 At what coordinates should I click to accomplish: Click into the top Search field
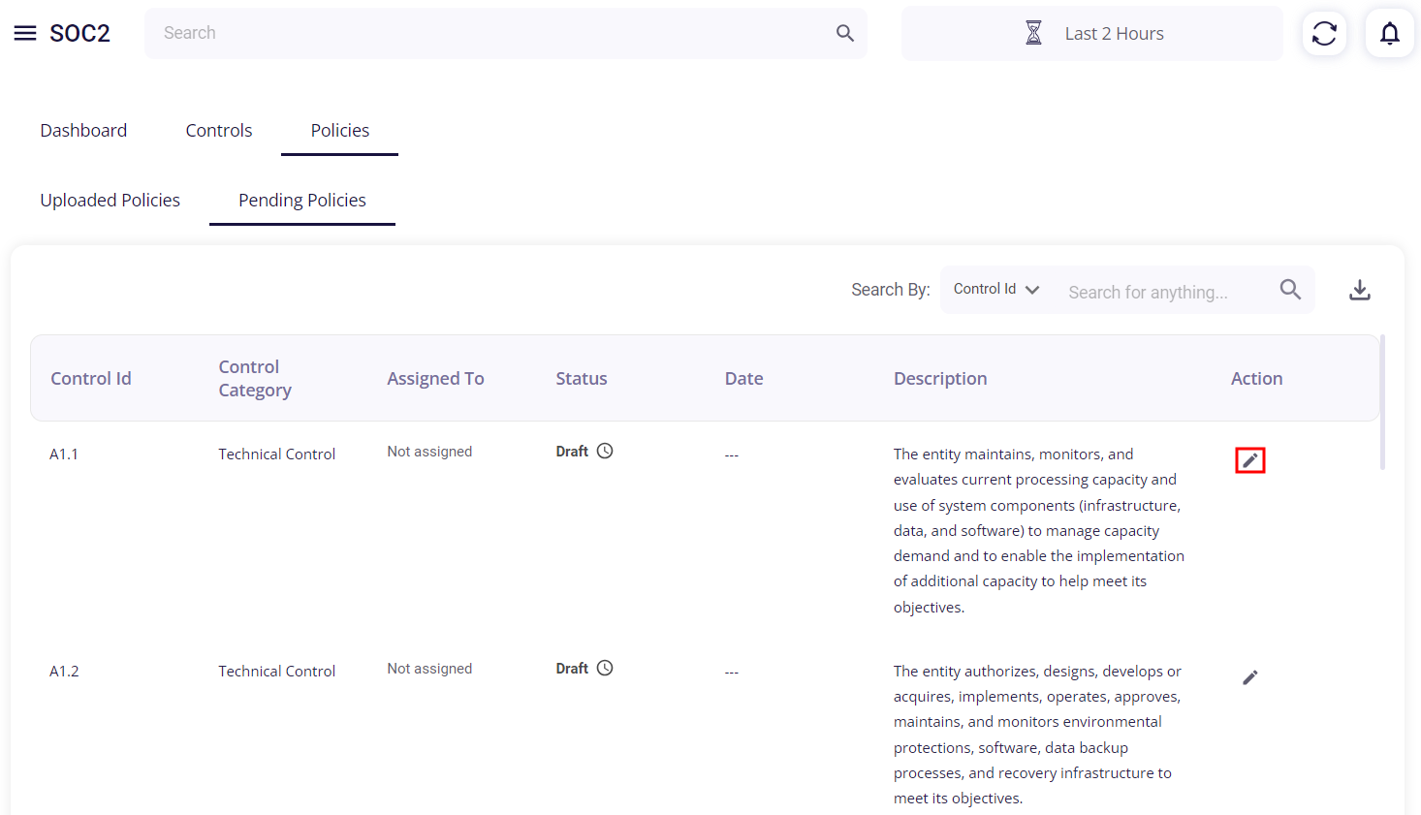506,33
